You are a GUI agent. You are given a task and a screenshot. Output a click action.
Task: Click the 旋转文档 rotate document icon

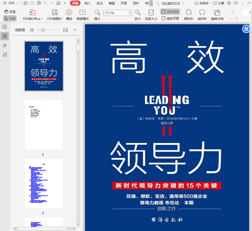[217, 12]
